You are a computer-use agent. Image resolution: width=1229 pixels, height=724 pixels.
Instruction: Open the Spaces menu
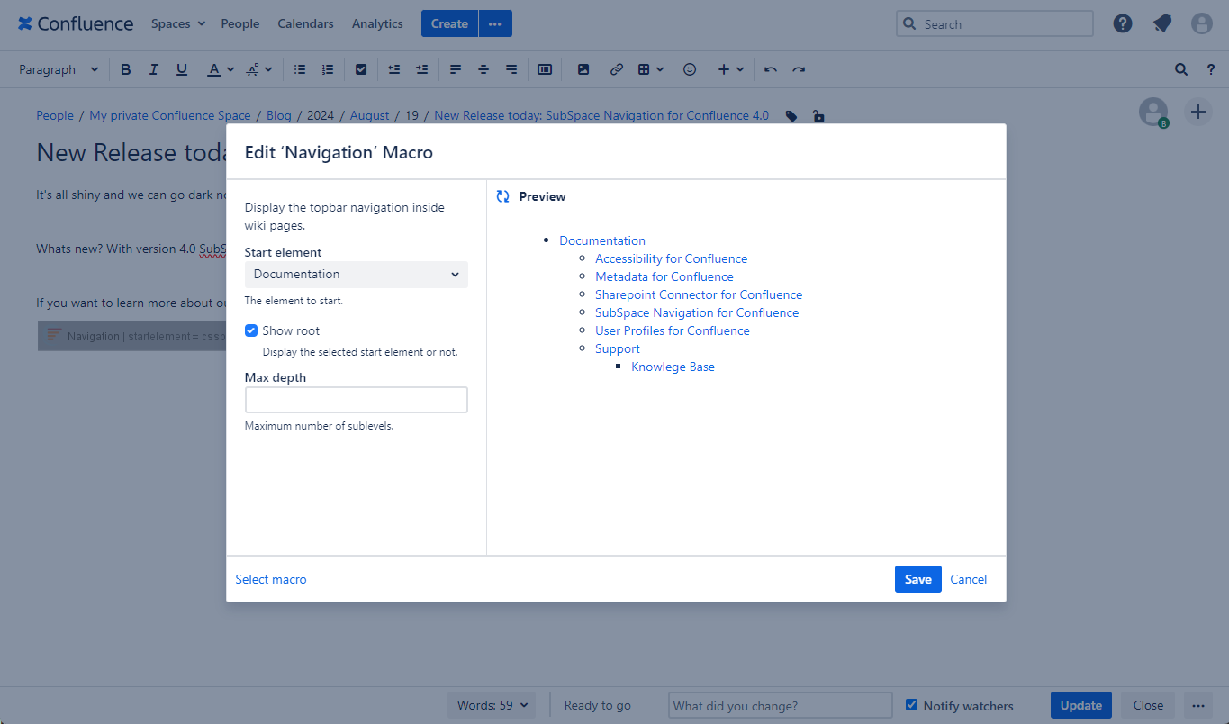[x=177, y=24]
